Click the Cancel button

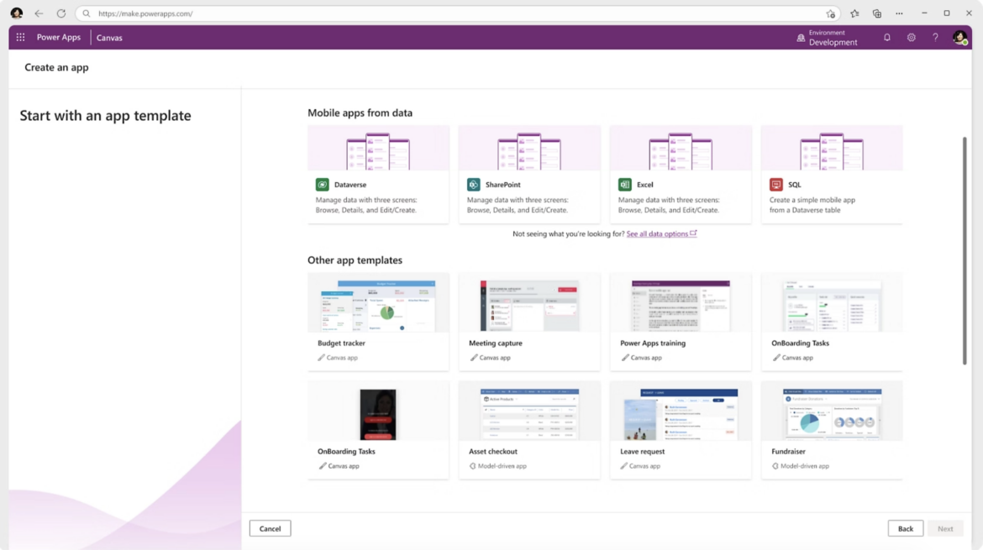[270, 528]
